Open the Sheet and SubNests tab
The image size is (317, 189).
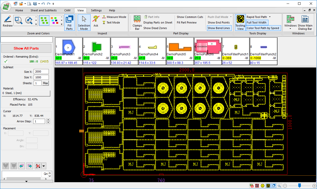point(44,10)
